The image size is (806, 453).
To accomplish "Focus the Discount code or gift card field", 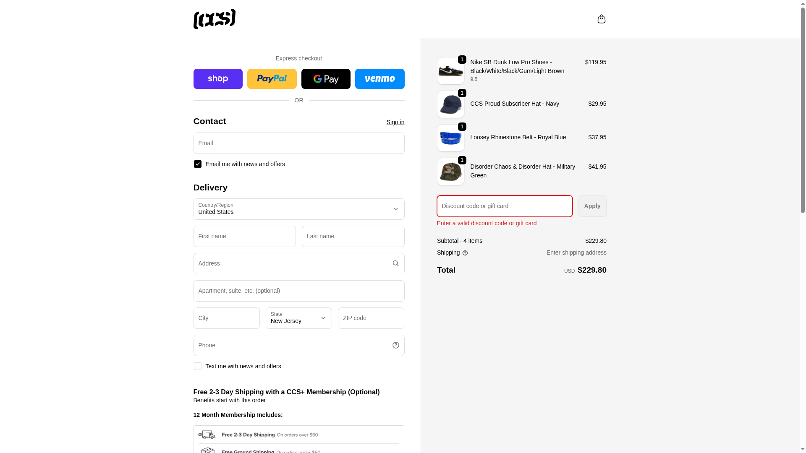I will 504,206.
